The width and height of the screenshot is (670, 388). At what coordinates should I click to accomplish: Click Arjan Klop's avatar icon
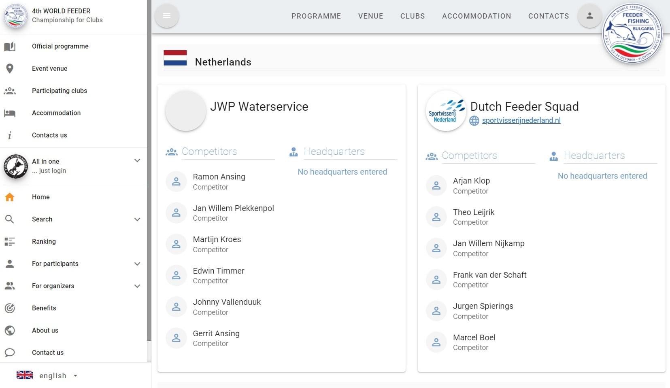436,186
